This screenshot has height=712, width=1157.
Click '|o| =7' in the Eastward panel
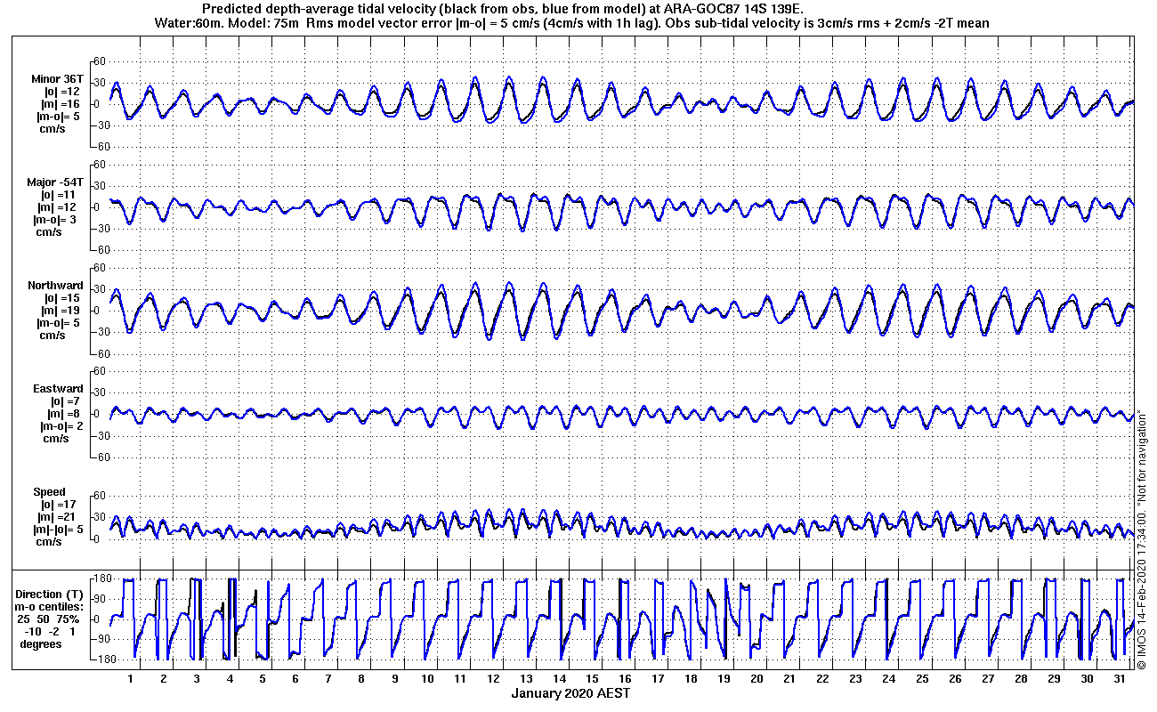66,400
